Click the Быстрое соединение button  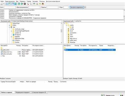[77, 7]
